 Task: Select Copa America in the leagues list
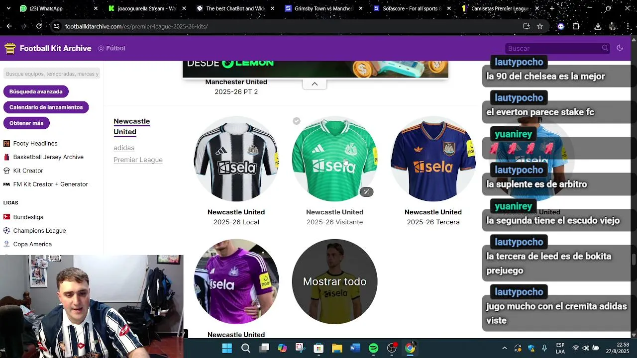tap(32, 244)
